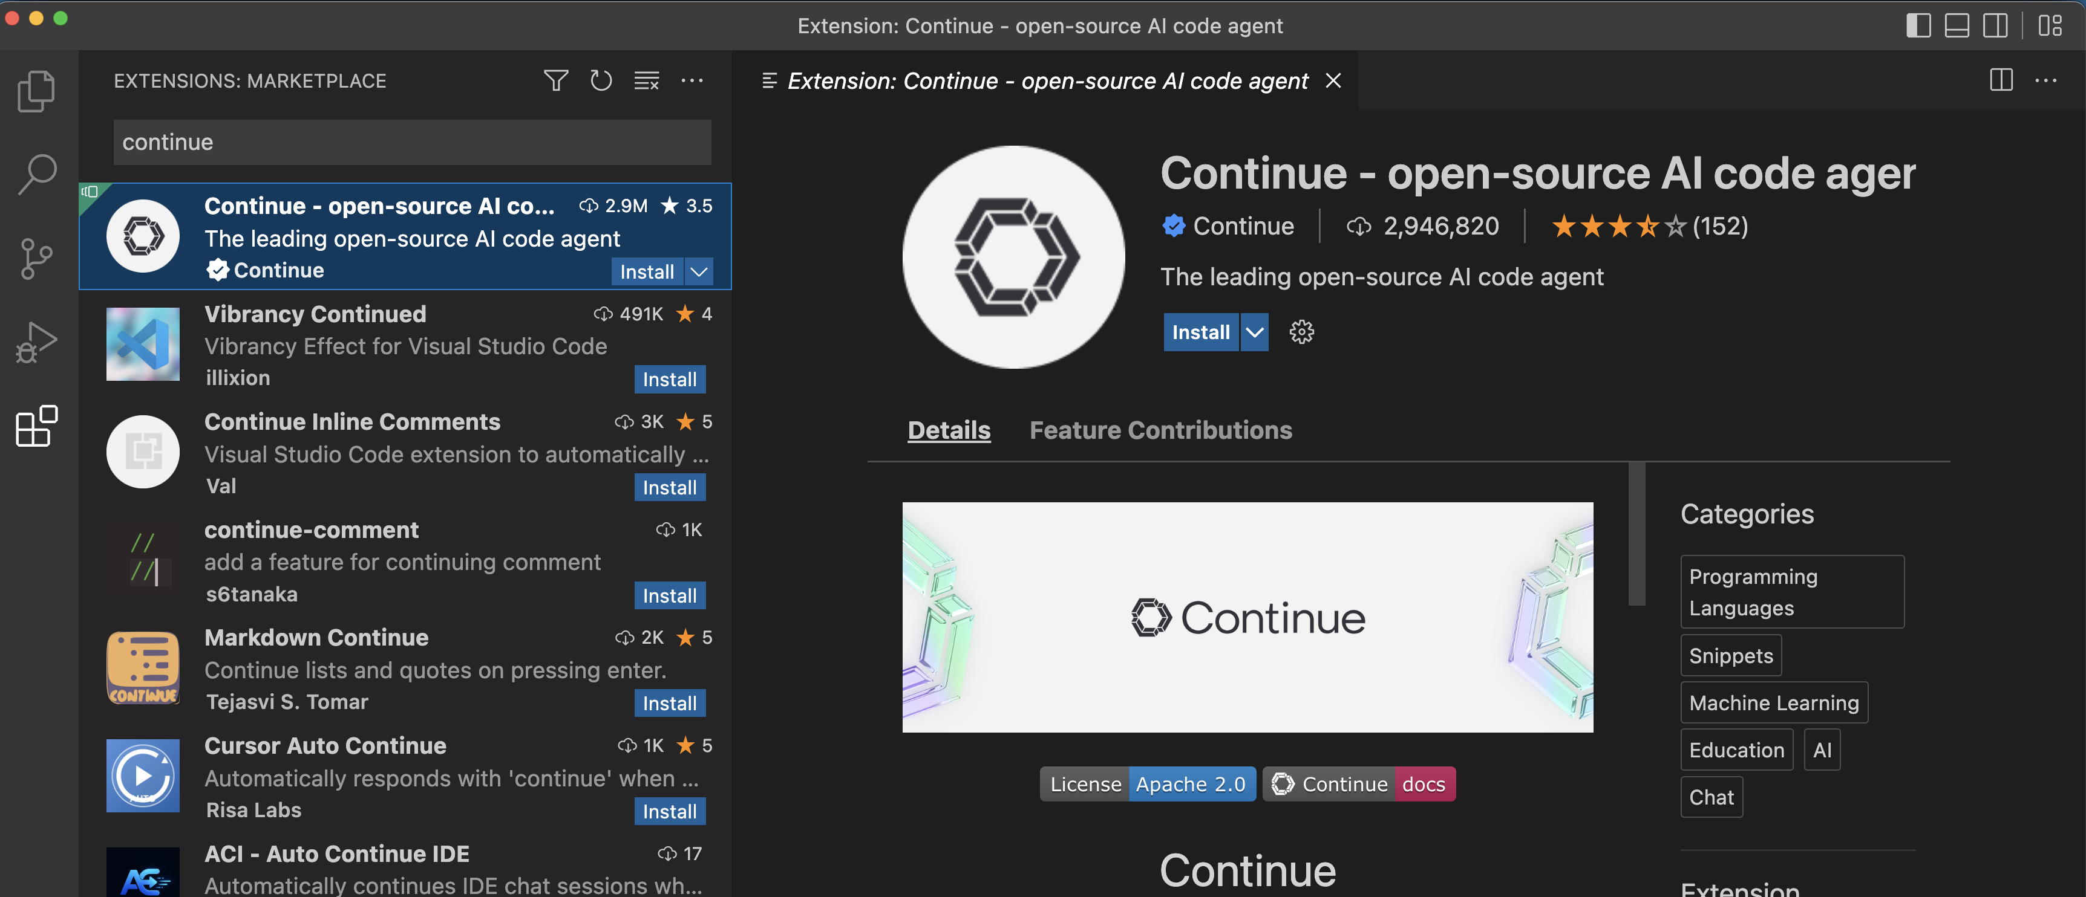Install Continue from the search results row
The height and width of the screenshot is (897, 2086).
click(x=647, y=272)
